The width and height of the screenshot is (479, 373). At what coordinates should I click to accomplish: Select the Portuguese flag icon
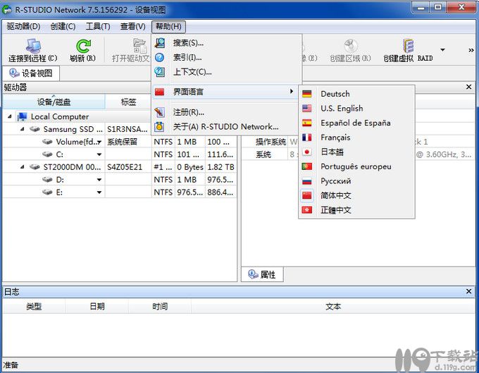click(x=307, y=166)
